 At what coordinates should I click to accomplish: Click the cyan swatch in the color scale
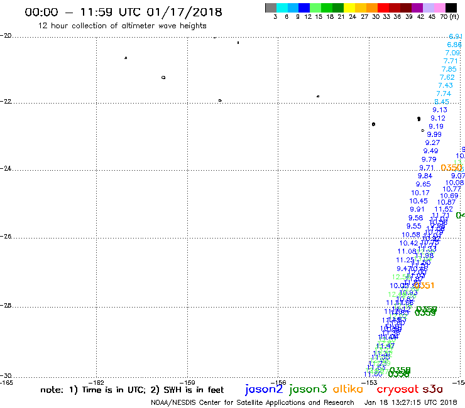282,8
